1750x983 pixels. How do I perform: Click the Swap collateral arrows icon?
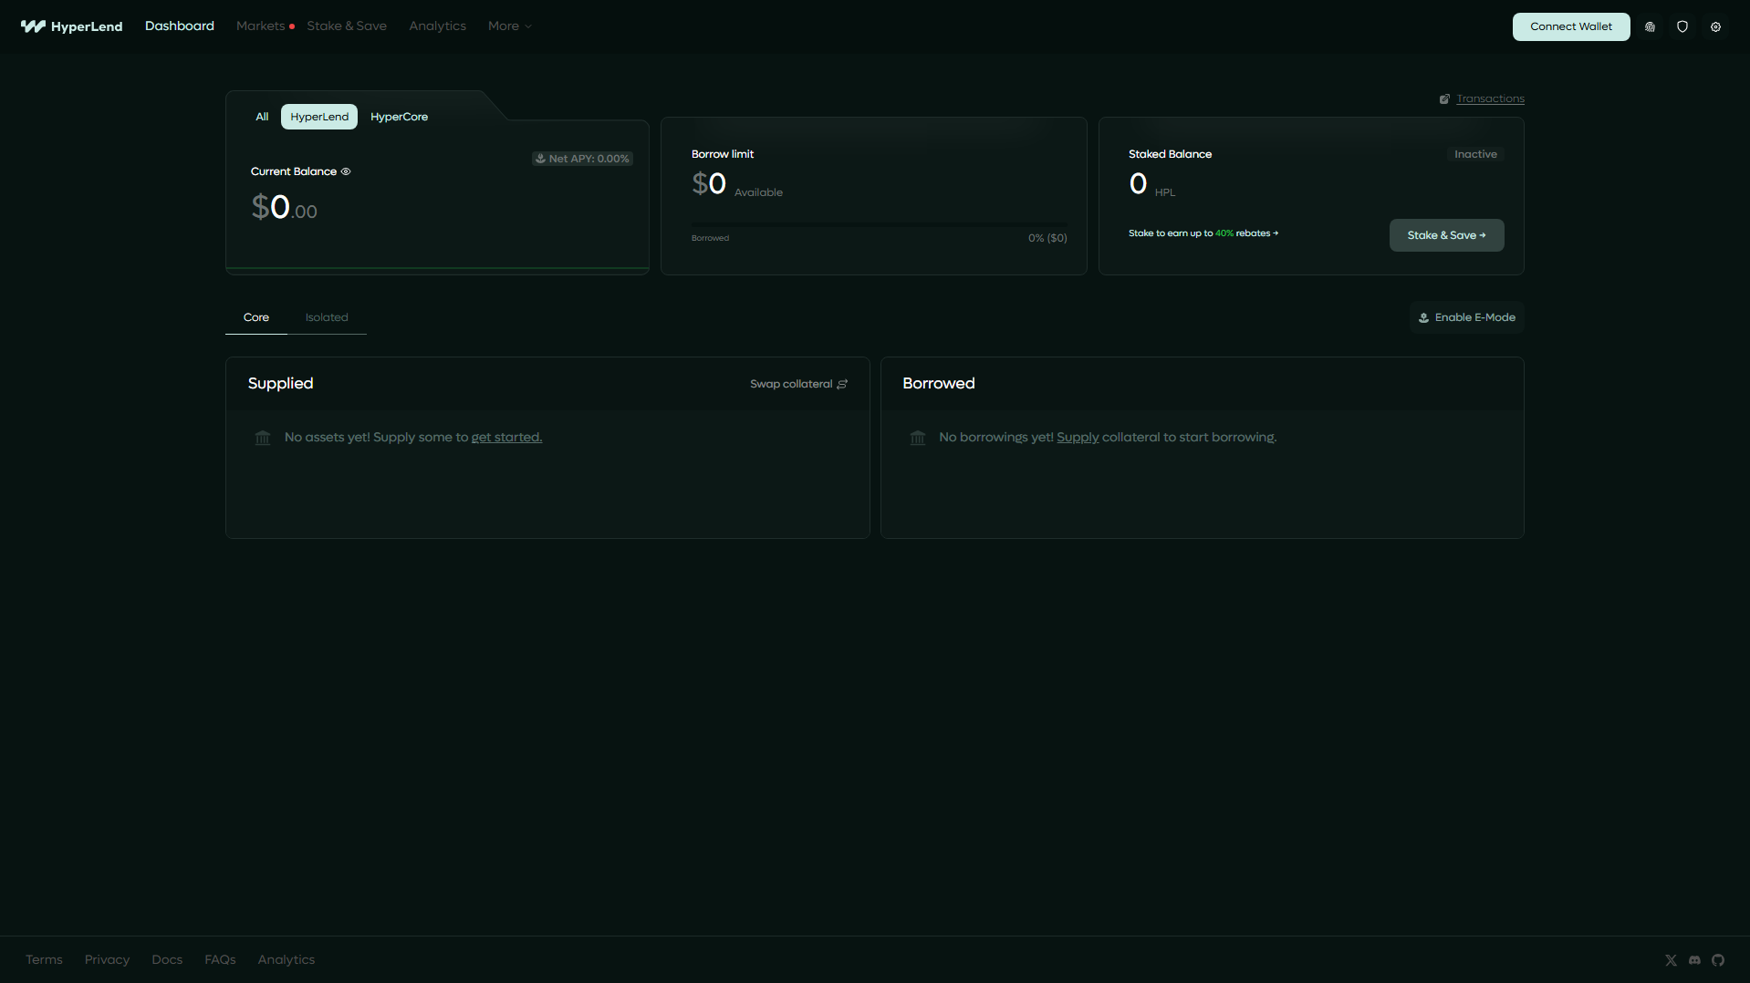pyautogui.click(x=842, y=384)
